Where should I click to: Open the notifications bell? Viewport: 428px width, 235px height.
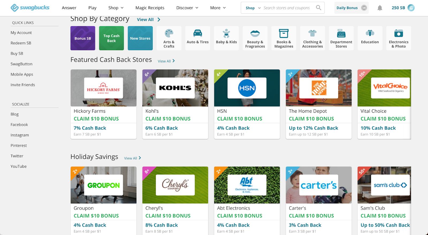click(380, 8)
